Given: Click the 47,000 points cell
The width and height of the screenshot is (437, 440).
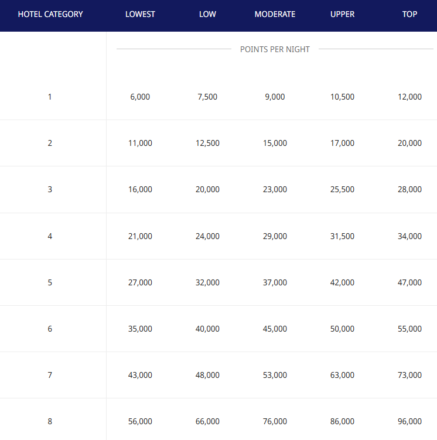Looking at the screenshot, I should pos(409,282).
